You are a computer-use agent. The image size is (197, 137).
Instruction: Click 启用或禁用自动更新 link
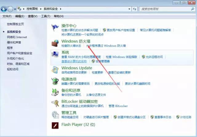pos(74,73)
